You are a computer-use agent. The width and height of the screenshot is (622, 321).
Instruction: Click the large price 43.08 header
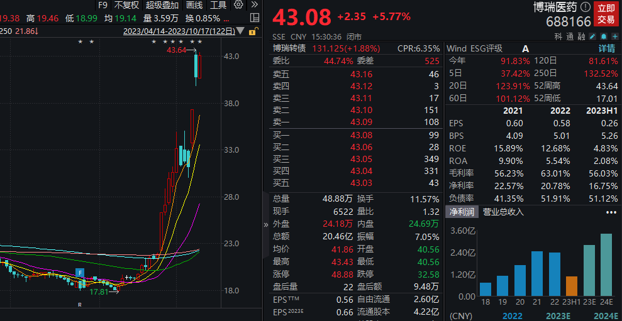pyautogui.click(x=302, y=18)
